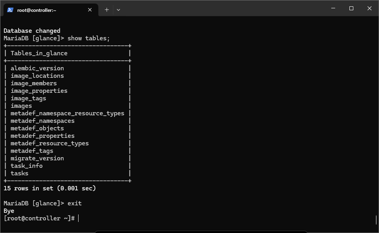
Task: Maximize the terminal window
Action: 351,8
